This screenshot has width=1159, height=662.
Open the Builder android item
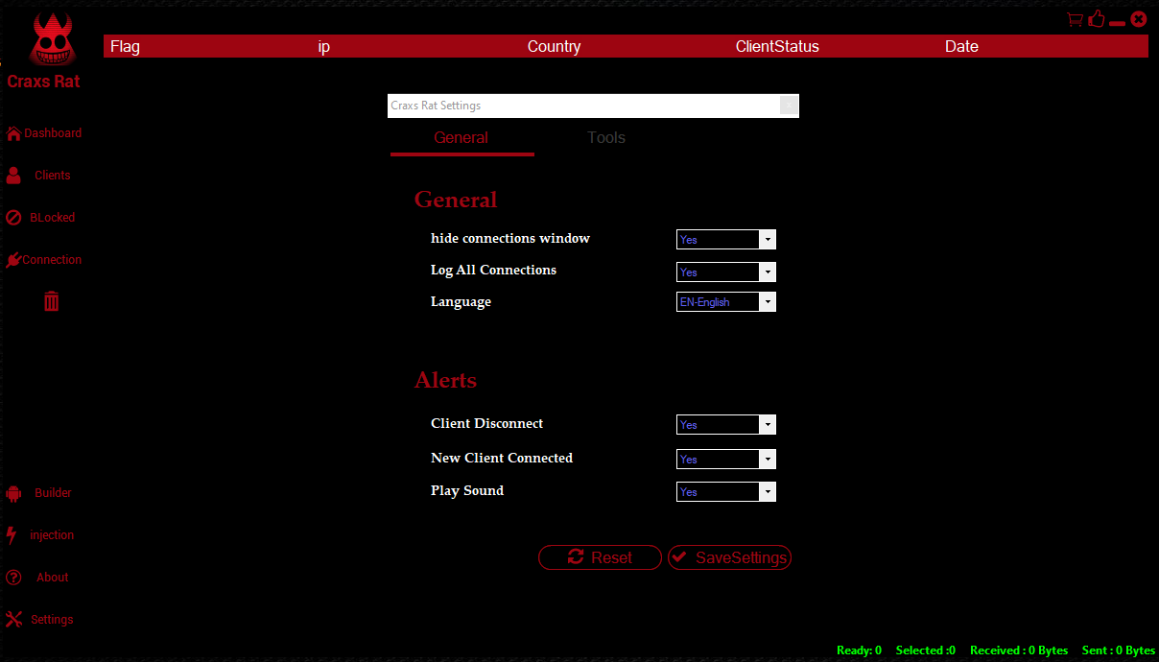[40, 493]
